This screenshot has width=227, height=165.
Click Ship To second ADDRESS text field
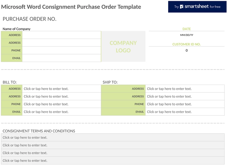[185, 96]
